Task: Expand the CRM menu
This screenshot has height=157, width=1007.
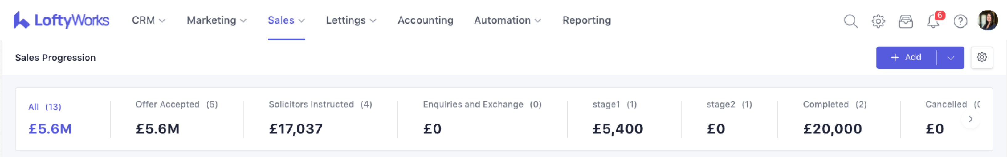Action: pyautogui.click(x=149, y=20)
